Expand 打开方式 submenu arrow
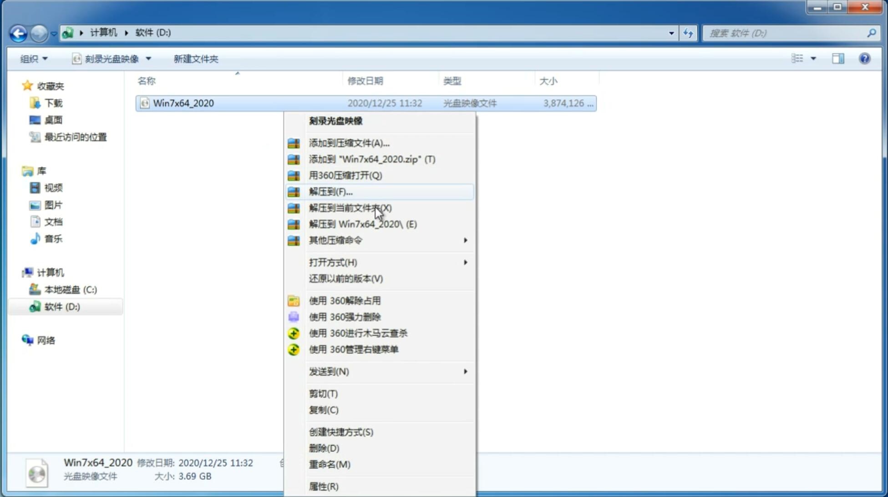 pos(465,262)
